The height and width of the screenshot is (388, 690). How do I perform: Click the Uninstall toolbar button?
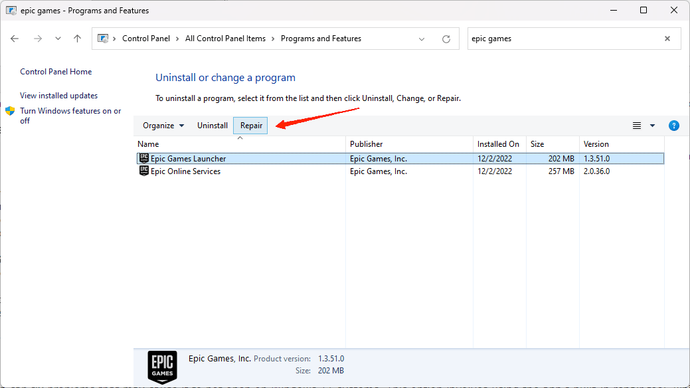coord(213,126)
